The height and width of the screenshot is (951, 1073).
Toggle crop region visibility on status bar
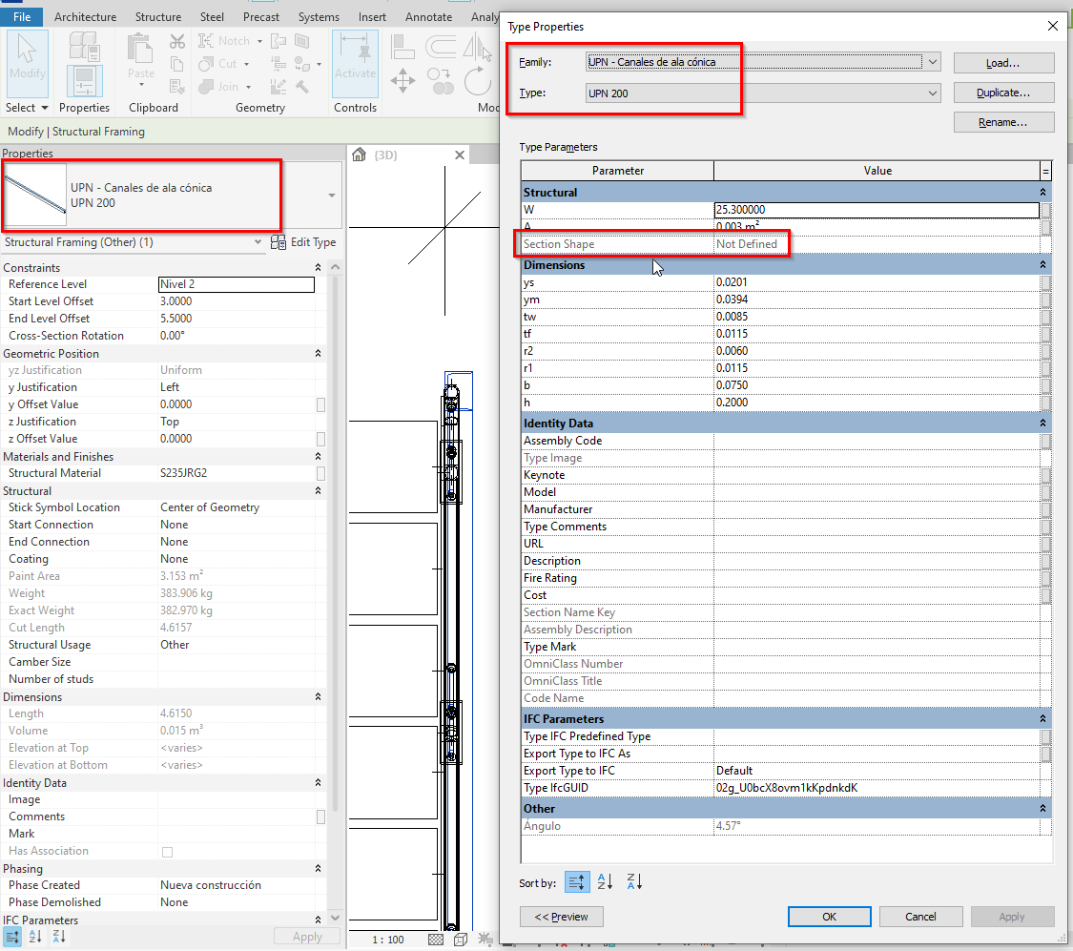click(435, 939)
